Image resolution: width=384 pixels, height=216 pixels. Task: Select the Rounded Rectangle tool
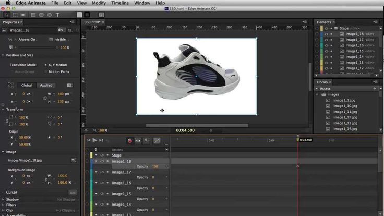tap(41, 15)
